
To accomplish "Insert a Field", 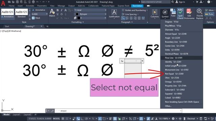I will tap(173, 13).
